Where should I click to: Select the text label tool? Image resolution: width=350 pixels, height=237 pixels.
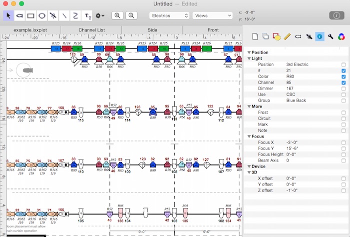87,15
